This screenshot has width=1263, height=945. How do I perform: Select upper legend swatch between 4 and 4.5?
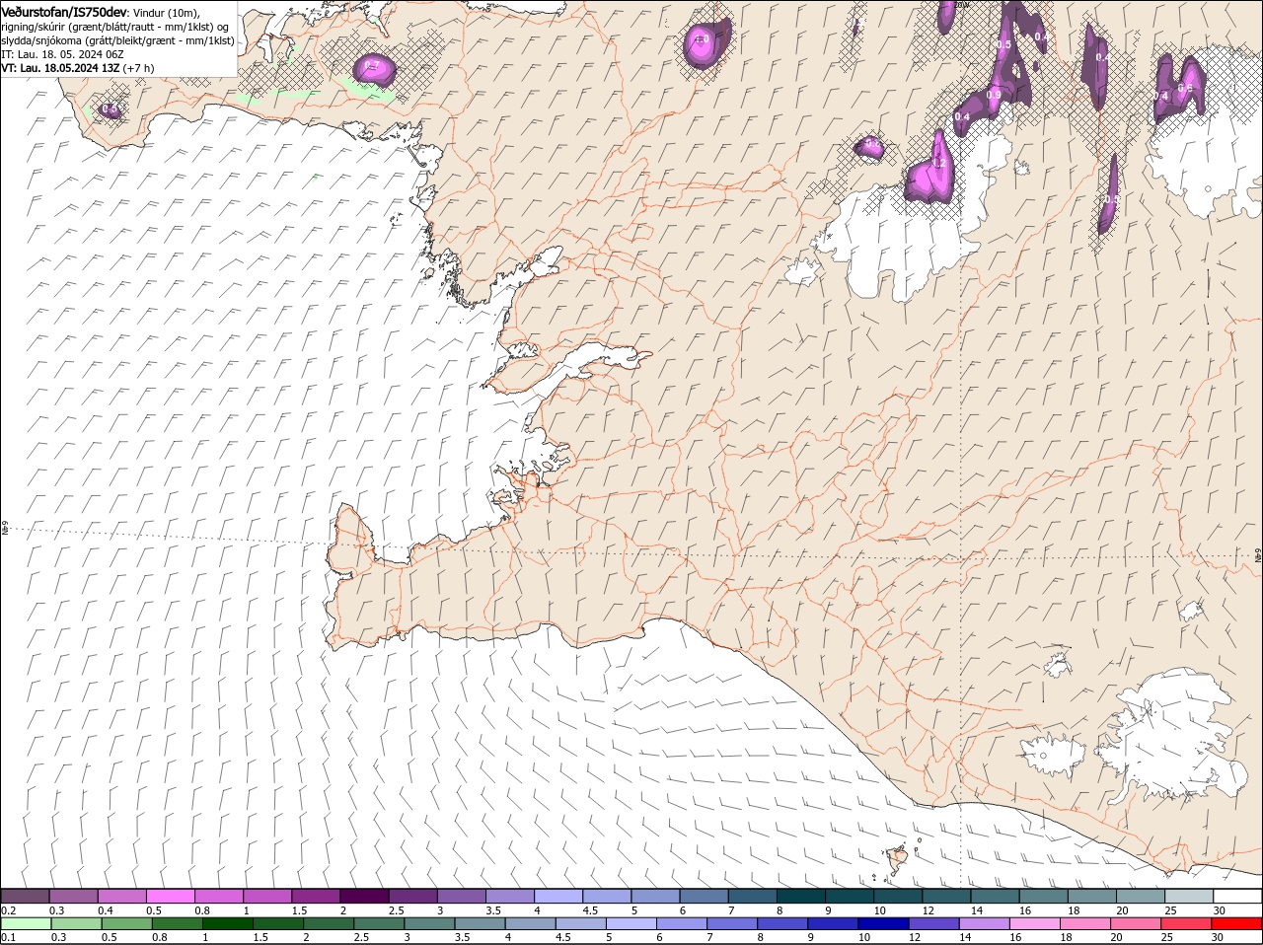tap(558, 896)
